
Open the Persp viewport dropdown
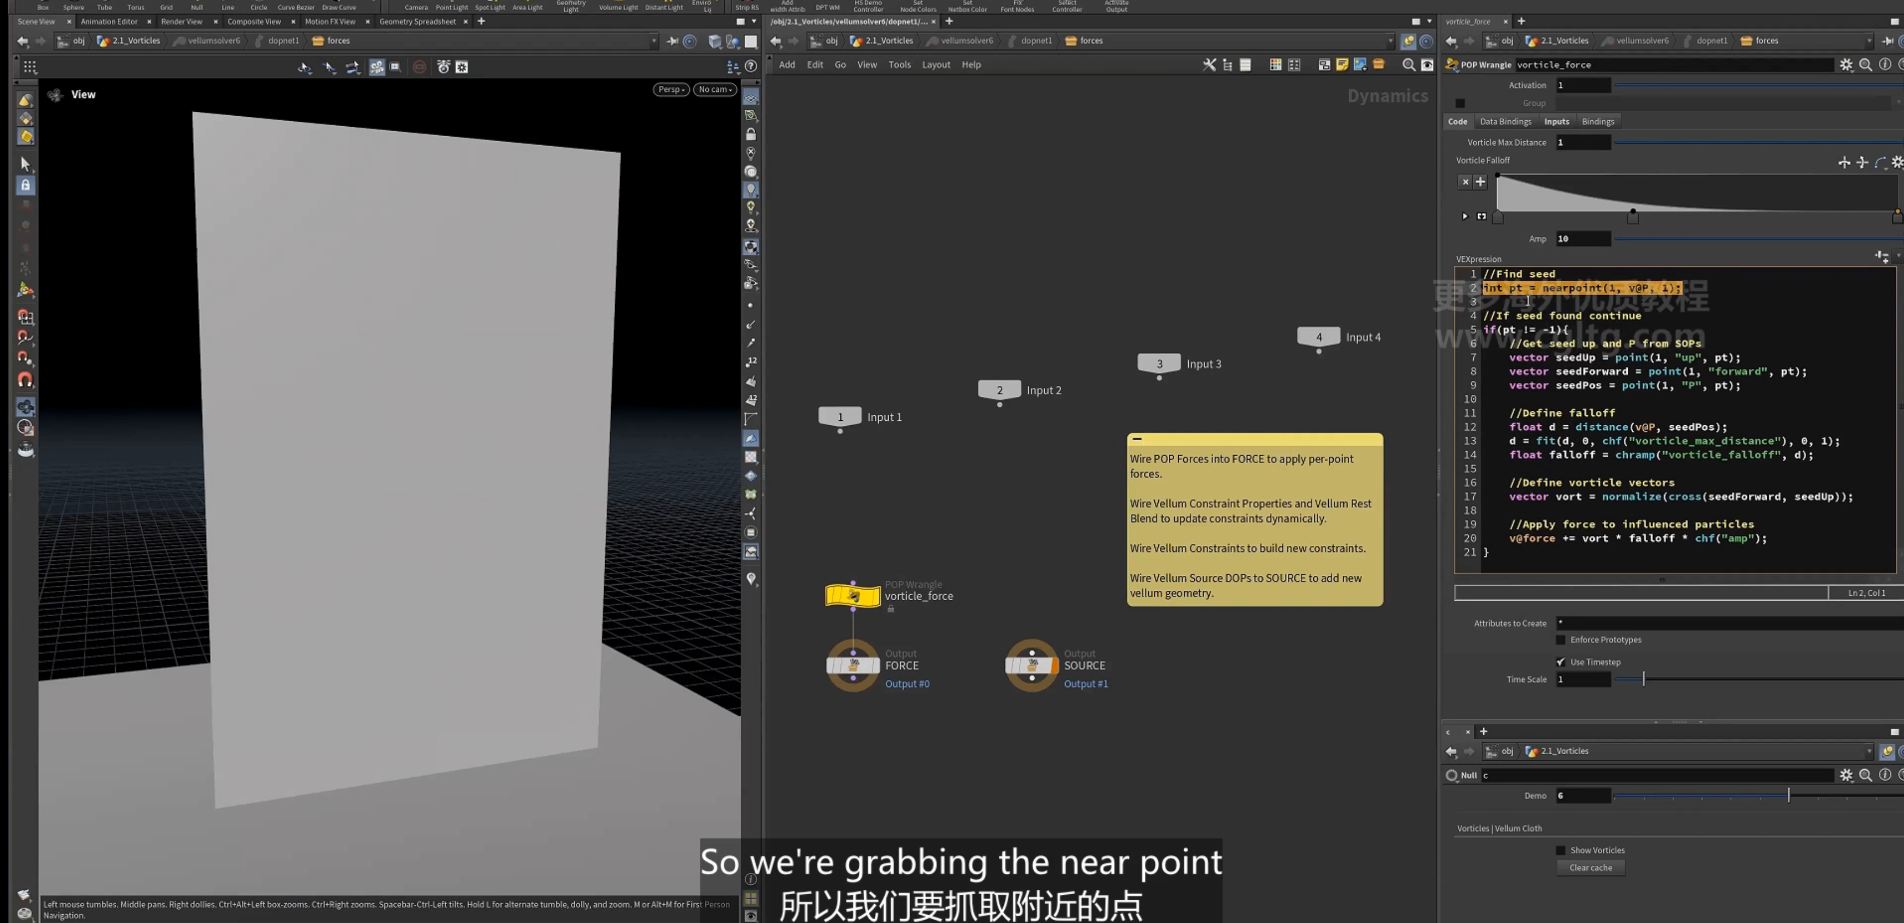pos(671,89)
